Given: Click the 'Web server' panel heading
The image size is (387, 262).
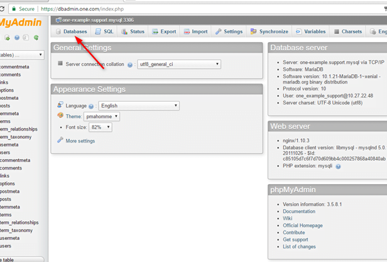Looking at the screenshot, I should (290, 126).
